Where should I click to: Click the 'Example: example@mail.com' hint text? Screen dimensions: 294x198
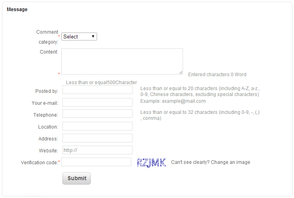click(173, 101)
